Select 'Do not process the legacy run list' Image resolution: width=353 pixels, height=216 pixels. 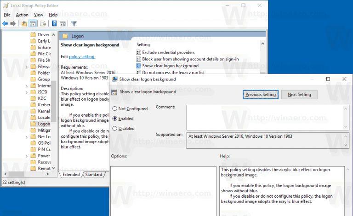173,72
